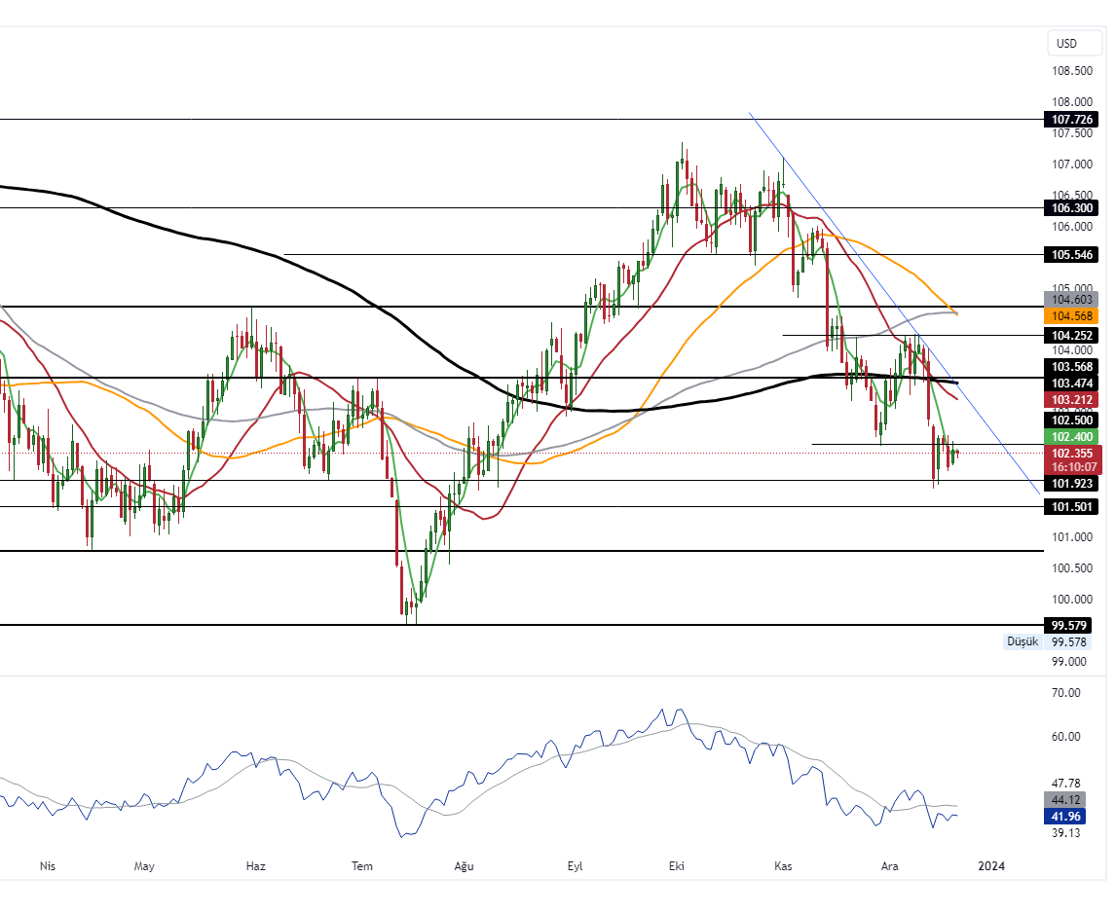1116x914 pixels.
Task: Select the Haz month on time axis
Action: pyautogui.click(x=256, y=865)
